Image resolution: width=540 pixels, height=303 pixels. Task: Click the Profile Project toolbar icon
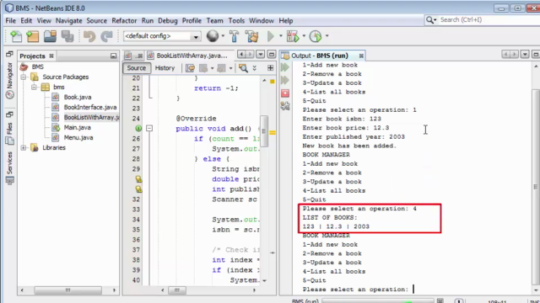pyautogui.click(x=316, y=36)
